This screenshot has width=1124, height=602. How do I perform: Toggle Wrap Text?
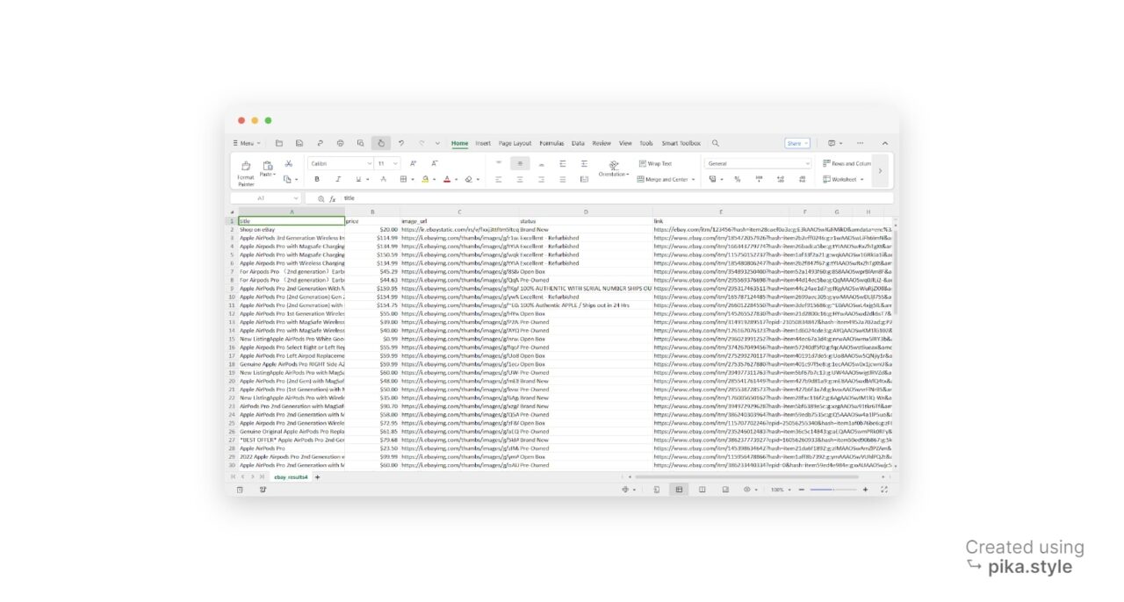coord(655,164)
